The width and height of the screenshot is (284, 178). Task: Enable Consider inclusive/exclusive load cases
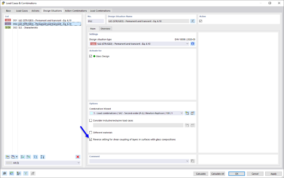90,120
